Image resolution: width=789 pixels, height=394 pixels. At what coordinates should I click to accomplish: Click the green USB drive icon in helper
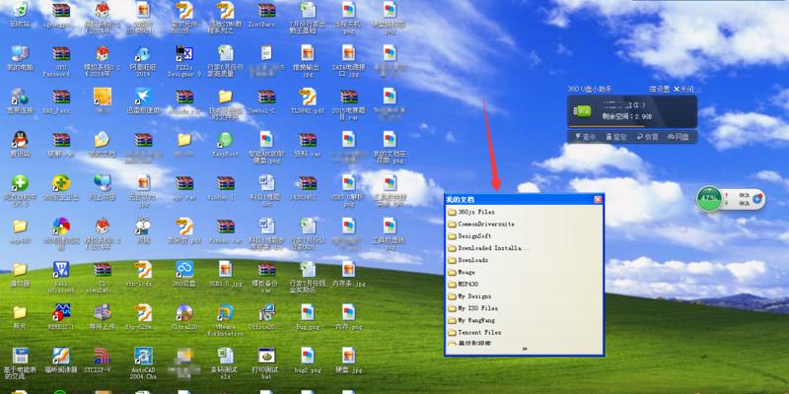(x=583, y=110)
